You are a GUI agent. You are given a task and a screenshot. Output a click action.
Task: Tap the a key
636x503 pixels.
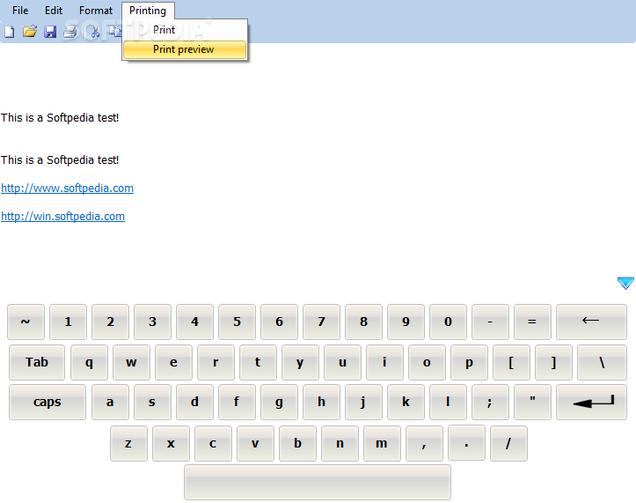pos(110,403)
